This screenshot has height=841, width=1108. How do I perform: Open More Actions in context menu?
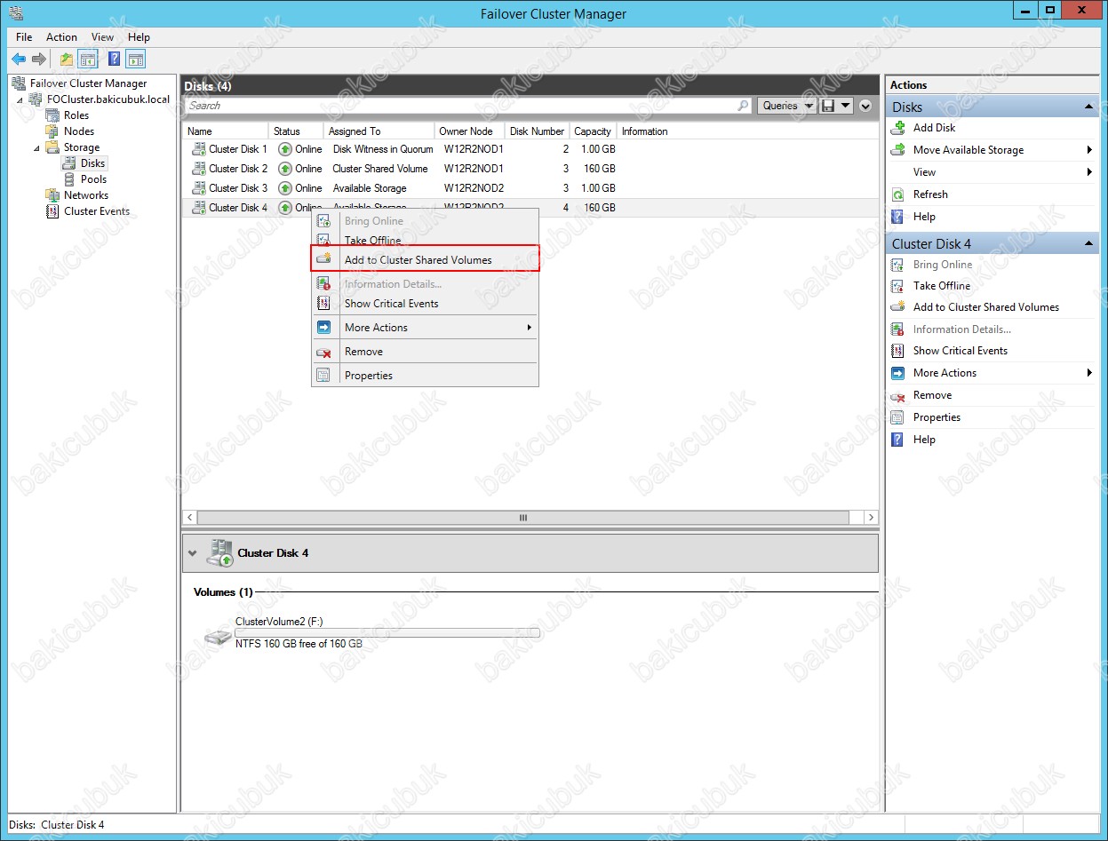point(425,328)
